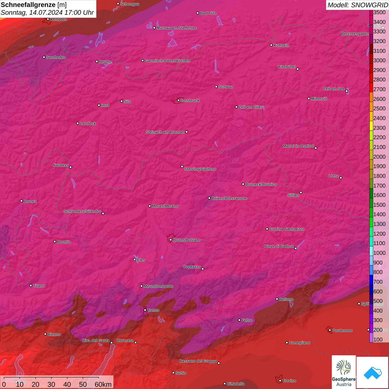Image resolution: width=389 pixels, height=389 pixels.
Task: Click the 60km scale bar label
Action: [103, 384]
